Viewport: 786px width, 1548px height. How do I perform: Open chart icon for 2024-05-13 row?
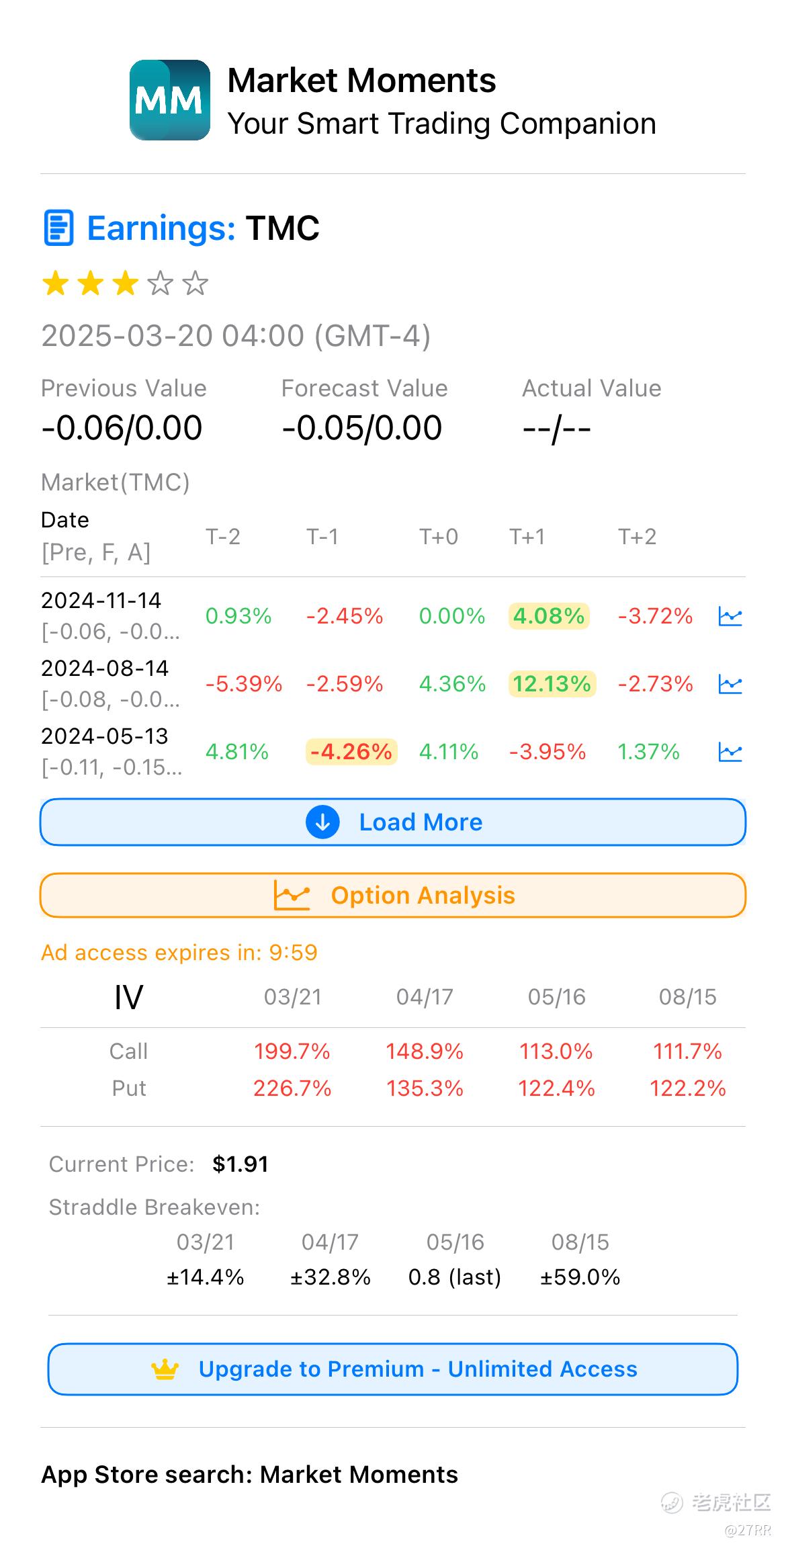tap(730, 752)
